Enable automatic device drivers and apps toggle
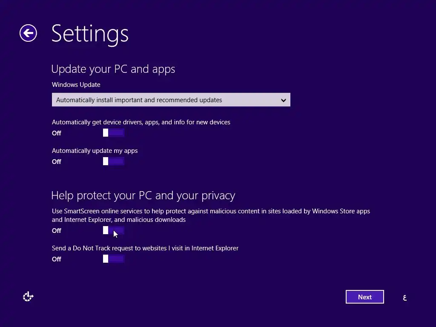The width and height of the screenshot is (436, 327). pos(113,133)
